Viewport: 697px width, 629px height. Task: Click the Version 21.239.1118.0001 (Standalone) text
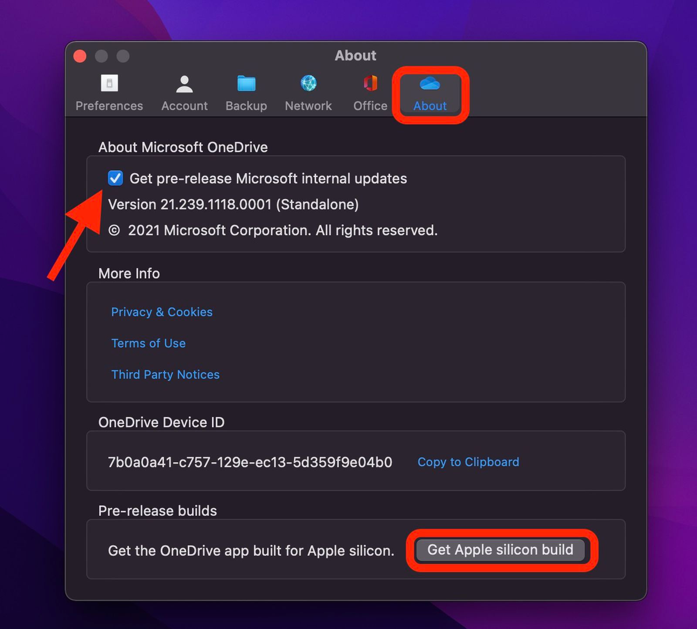(233, 204)
